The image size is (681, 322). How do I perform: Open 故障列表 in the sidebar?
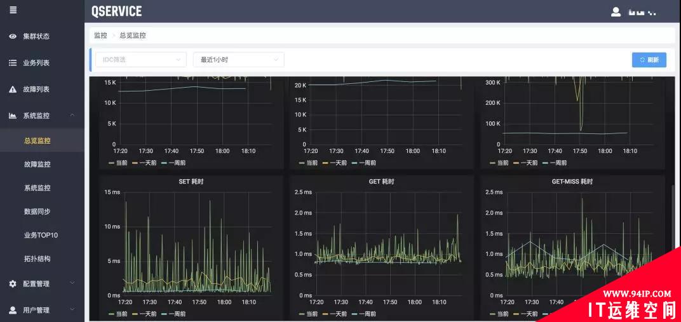pyautogui.click(x=36, y=90)
